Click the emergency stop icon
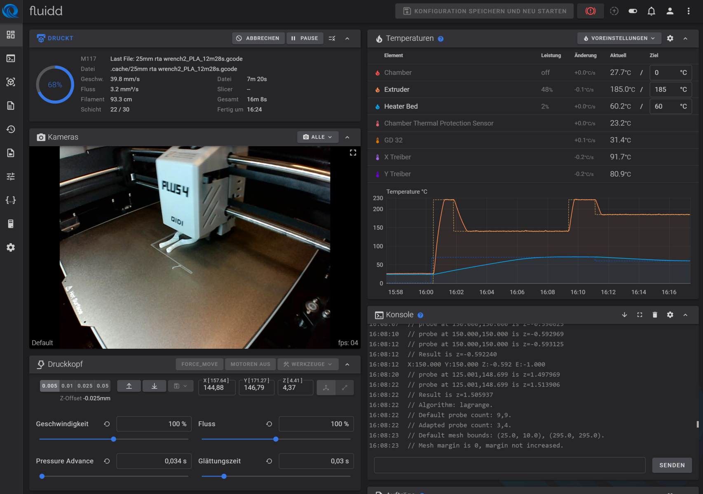The height and width of the screenshot is (494, 703). click(590, 11)
